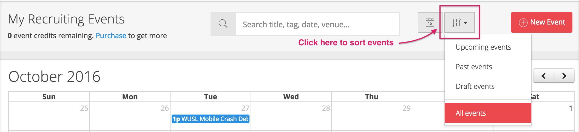
Task: Click the Purchase link
Action: tap(111, 36)
